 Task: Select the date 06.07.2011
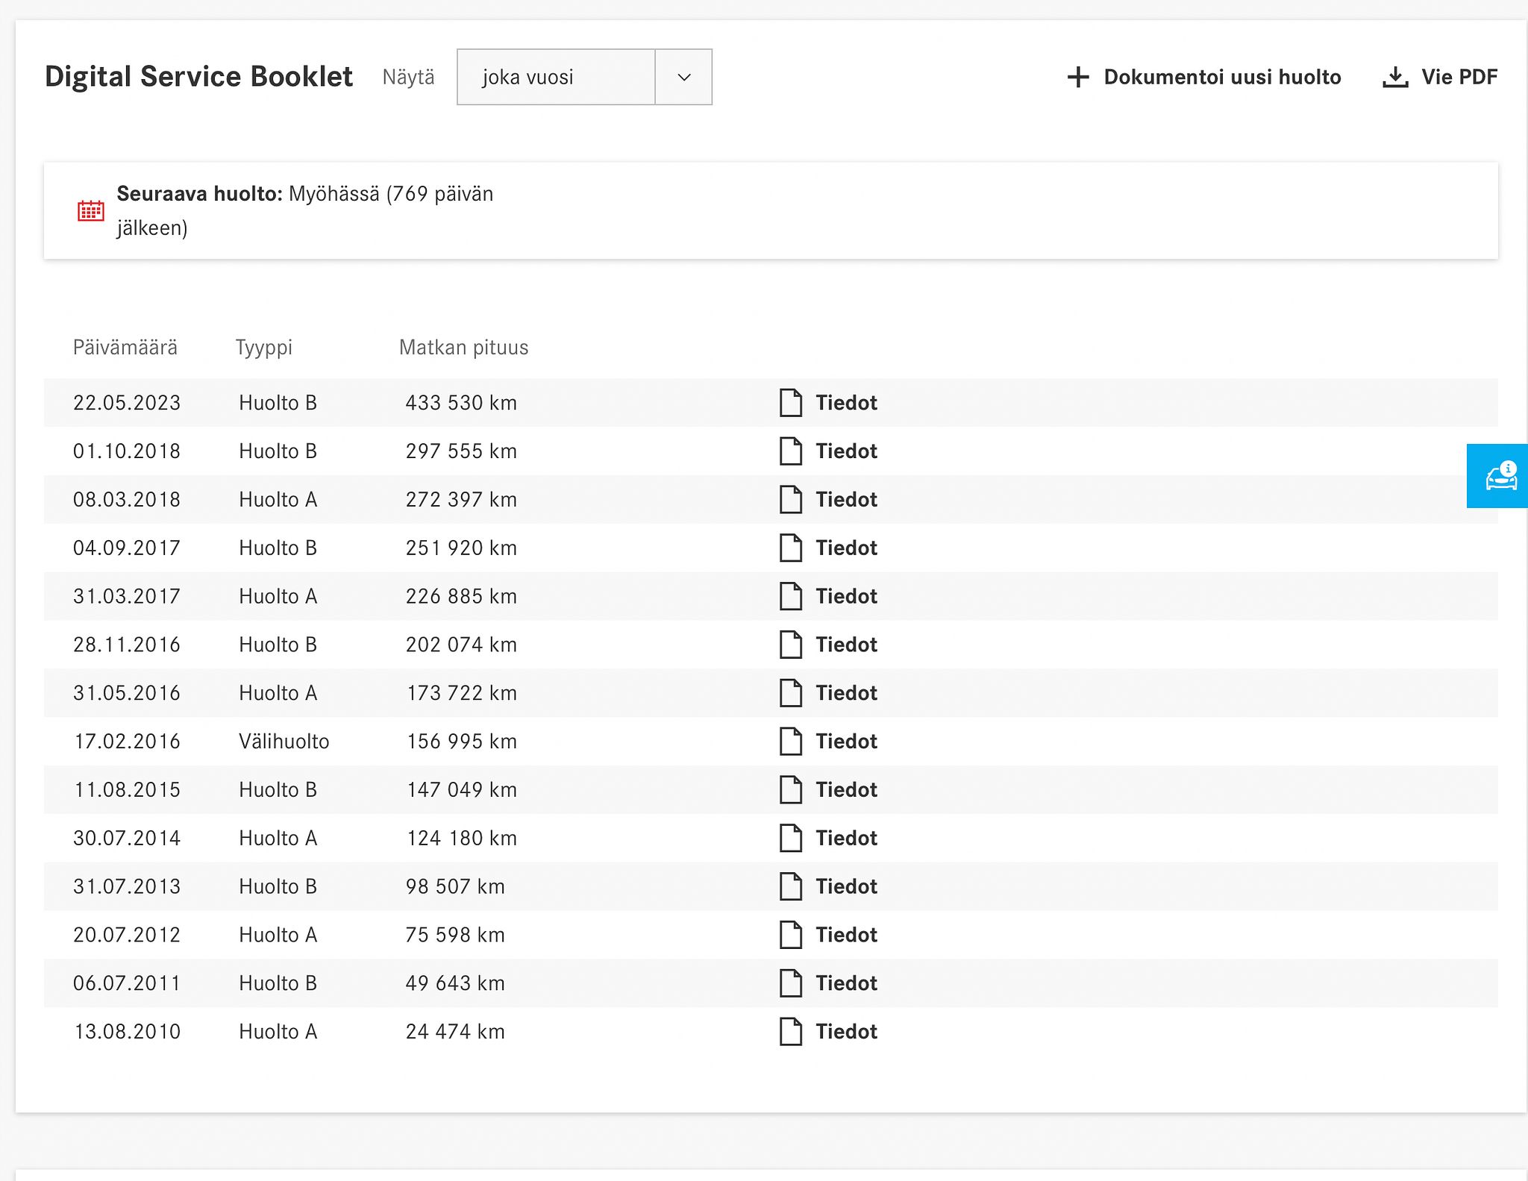pyautogui.click(x=127, y=983)
